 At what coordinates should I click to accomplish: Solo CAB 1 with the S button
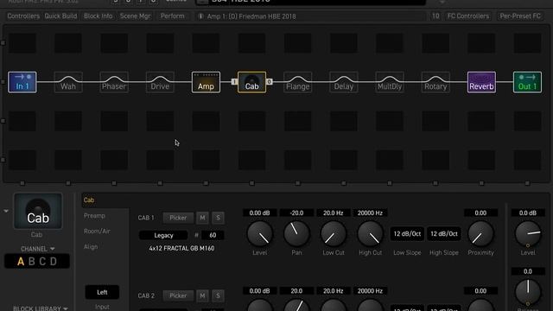pos(218,218)
